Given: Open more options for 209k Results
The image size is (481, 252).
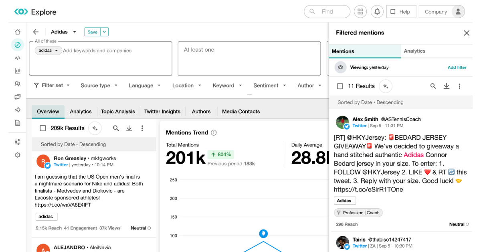Looking at the screenshot, I should click(x=142, y=128).
